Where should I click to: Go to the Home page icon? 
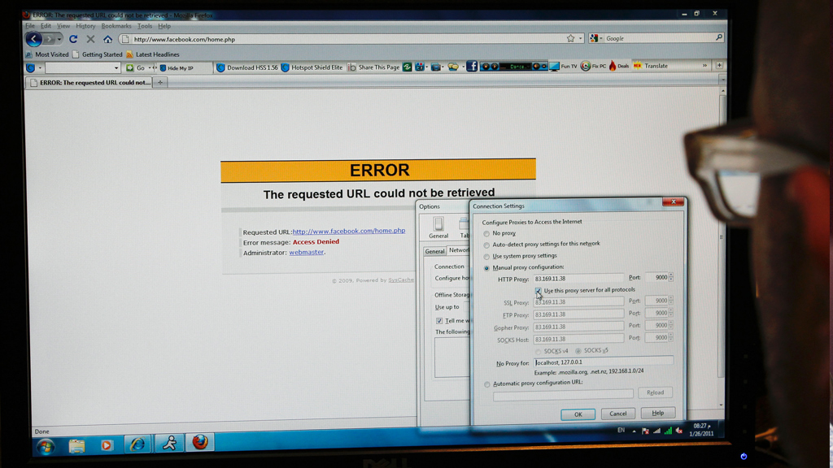tap(107, 39)
